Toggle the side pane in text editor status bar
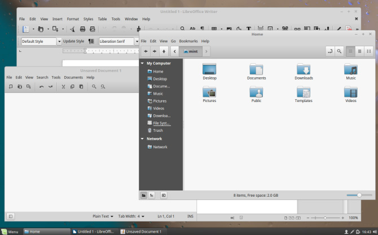 pos(11,216)
